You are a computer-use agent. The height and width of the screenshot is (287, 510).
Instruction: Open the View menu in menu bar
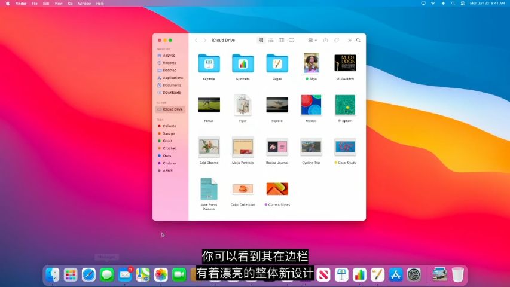58,3
